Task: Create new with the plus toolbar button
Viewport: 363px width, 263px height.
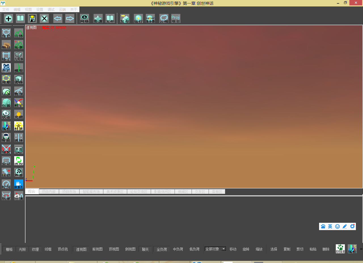Action: coord(9,18)
